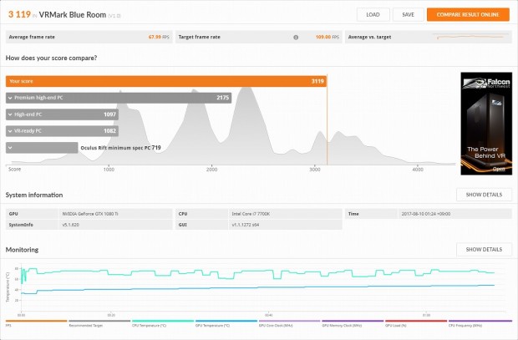Toggle CPU Temperature legend entry

pos(163,323)
